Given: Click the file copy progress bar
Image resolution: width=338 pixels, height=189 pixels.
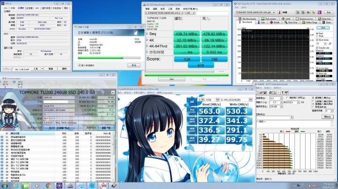Looking at the screenshot, I should pyautogui.click(x=109, y=58).
